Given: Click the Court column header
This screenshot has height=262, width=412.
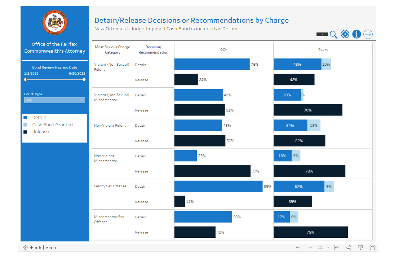Looking at the screenshot, I should pos(323,50).
